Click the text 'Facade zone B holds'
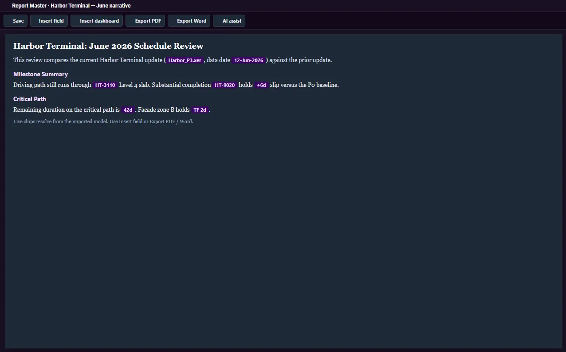 coord(164,110)
